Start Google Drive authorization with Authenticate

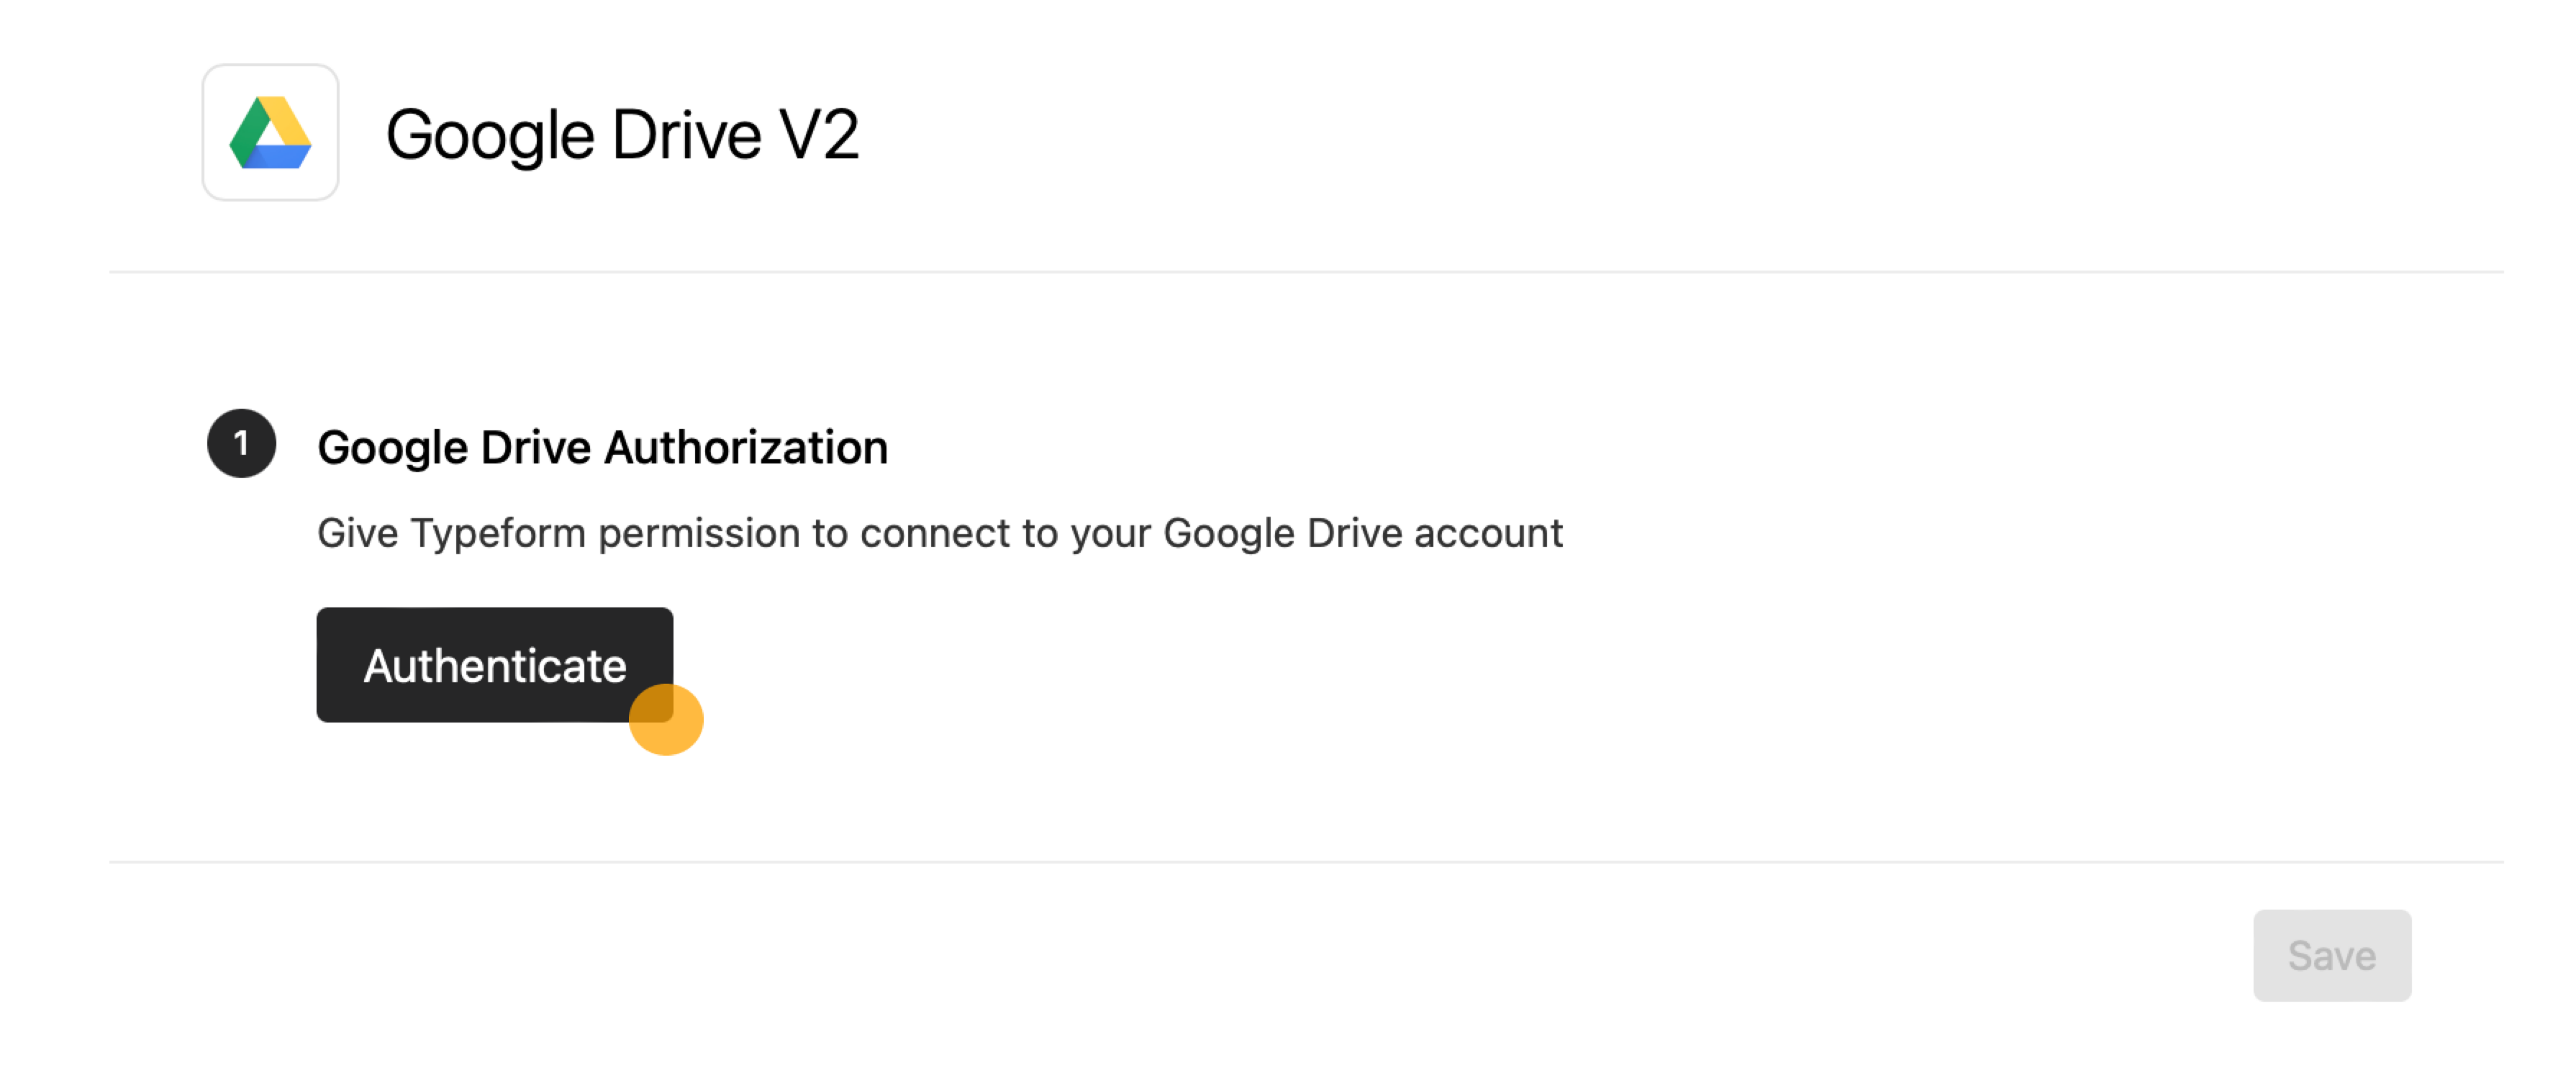pos(494,664)
